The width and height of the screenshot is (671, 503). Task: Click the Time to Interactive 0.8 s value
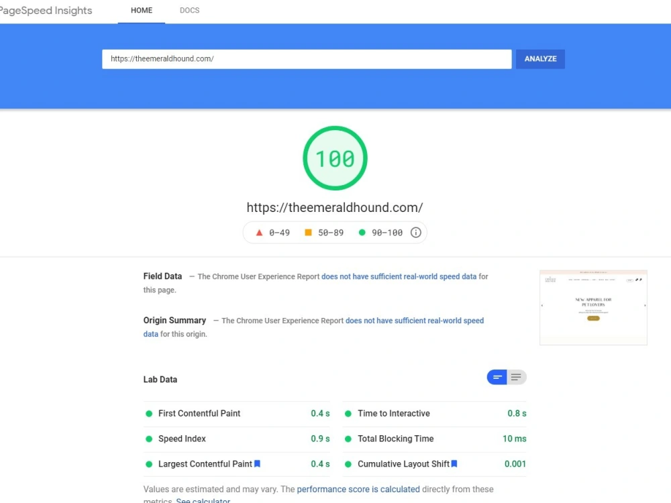[517, 414]
